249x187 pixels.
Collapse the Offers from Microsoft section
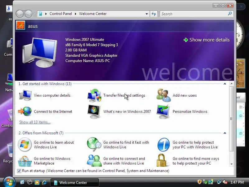coord(225,133)
